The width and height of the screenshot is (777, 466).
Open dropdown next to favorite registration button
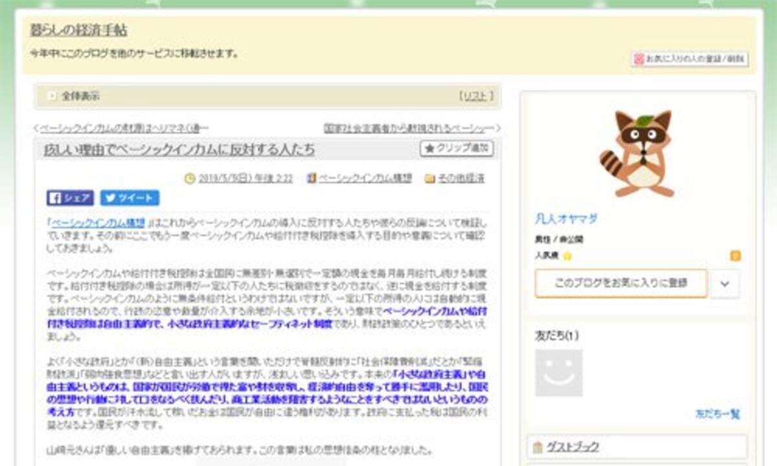coord(725,283)
